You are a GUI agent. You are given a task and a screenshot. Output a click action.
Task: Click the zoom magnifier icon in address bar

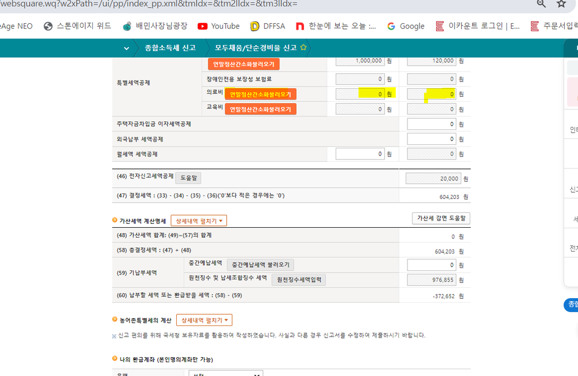pos(541,4)
